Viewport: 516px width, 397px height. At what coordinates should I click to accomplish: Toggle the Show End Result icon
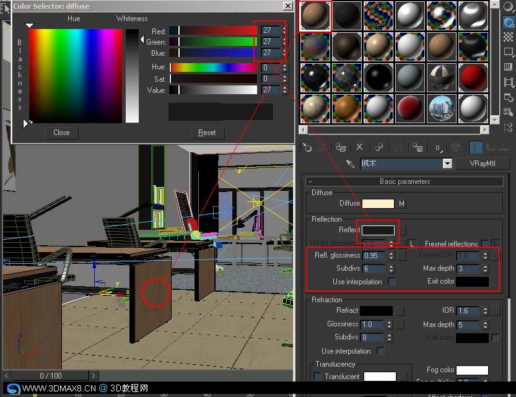click(x=476, y=147)
